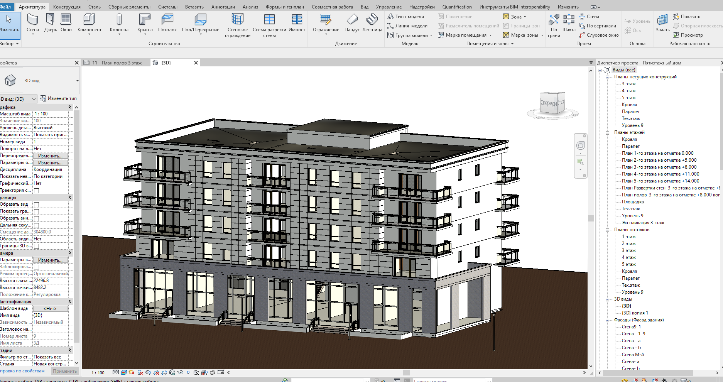
Task: Collapse the Планы несущих конструкций node
Action: (607, 77)
